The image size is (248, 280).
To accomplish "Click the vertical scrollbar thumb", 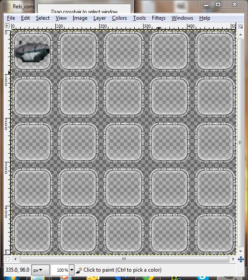I will tap(241, 143).
